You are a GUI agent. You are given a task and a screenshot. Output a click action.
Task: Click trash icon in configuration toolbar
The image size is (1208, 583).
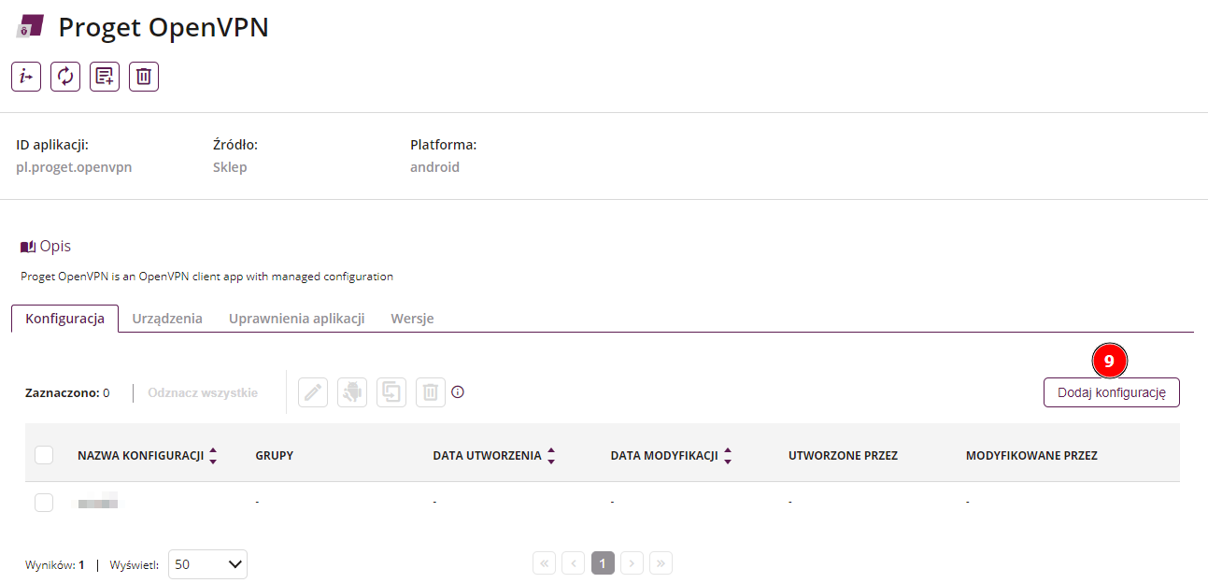431,392
